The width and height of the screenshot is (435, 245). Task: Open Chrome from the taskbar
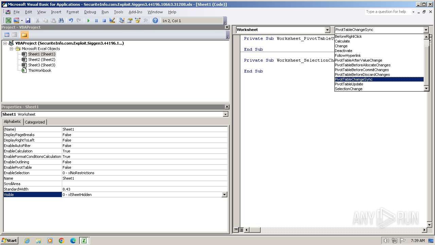pos(62,241)
